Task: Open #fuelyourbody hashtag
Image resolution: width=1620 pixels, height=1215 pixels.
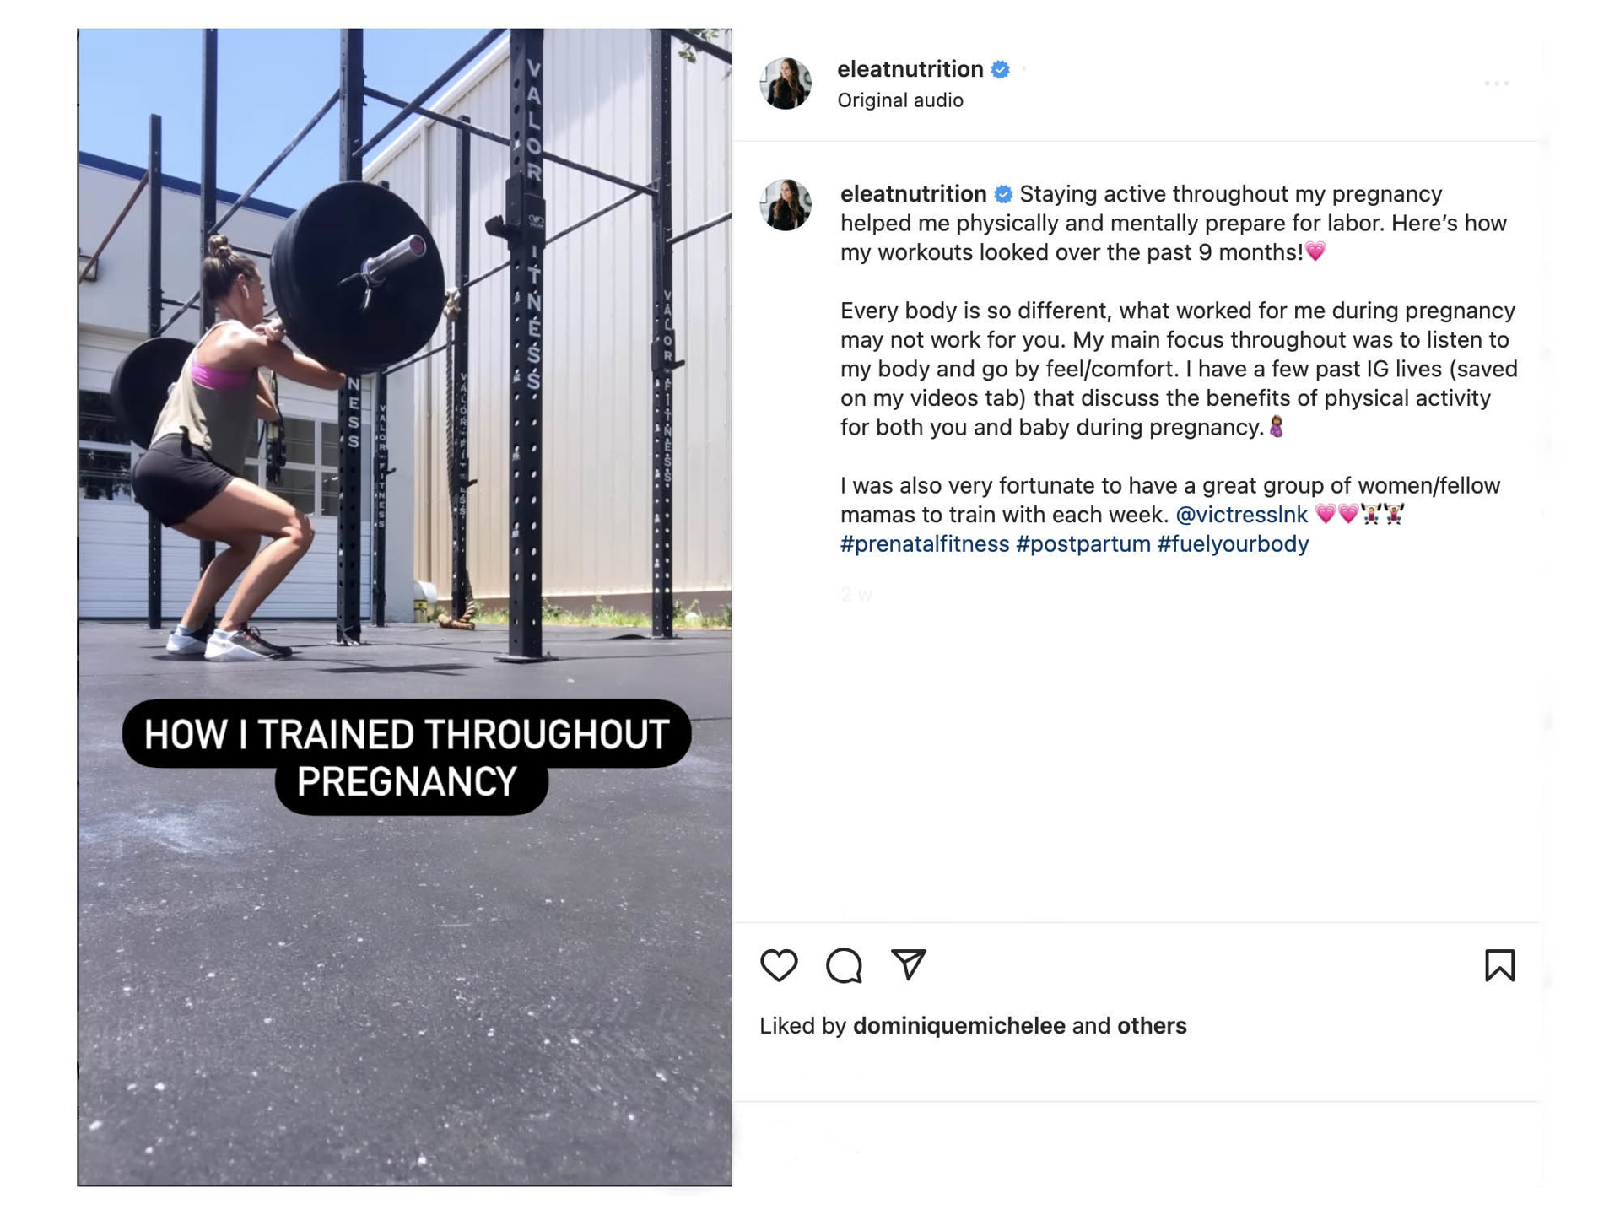Action: point(1233,544)
